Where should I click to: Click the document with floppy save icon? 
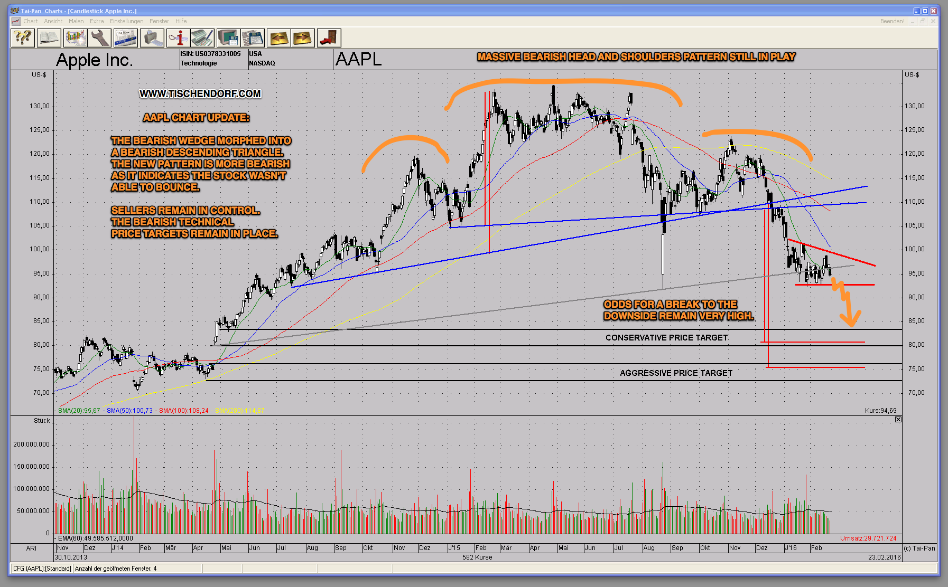253,38
